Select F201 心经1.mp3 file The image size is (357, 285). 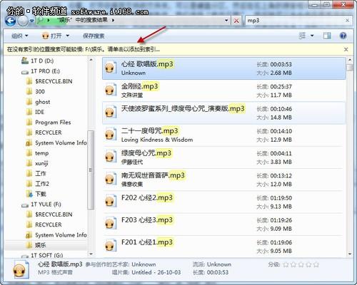point(223,247)
